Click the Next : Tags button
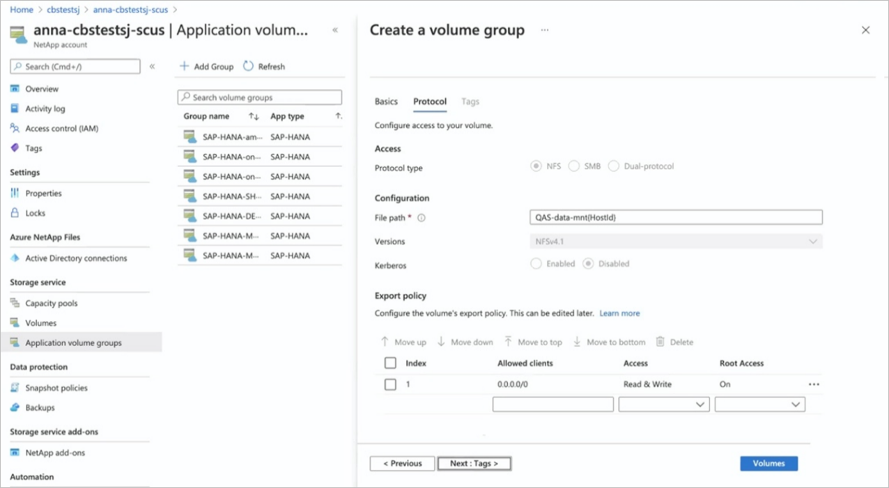The height and width of the screenshot is (488, 889). click(474, 464)
